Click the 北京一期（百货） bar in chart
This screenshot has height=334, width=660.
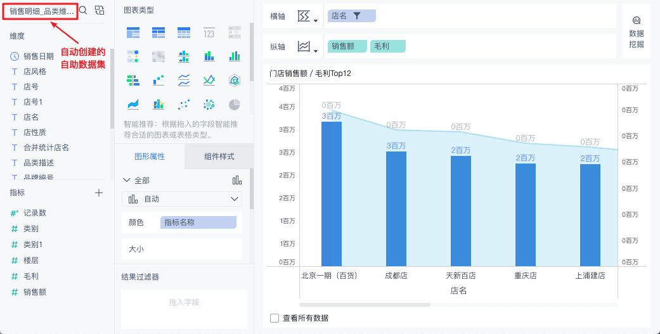pyautogui.click(x=332, y=194)
